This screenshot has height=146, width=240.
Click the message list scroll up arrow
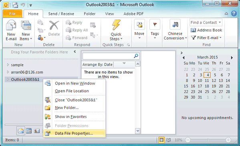click(138, 64)
